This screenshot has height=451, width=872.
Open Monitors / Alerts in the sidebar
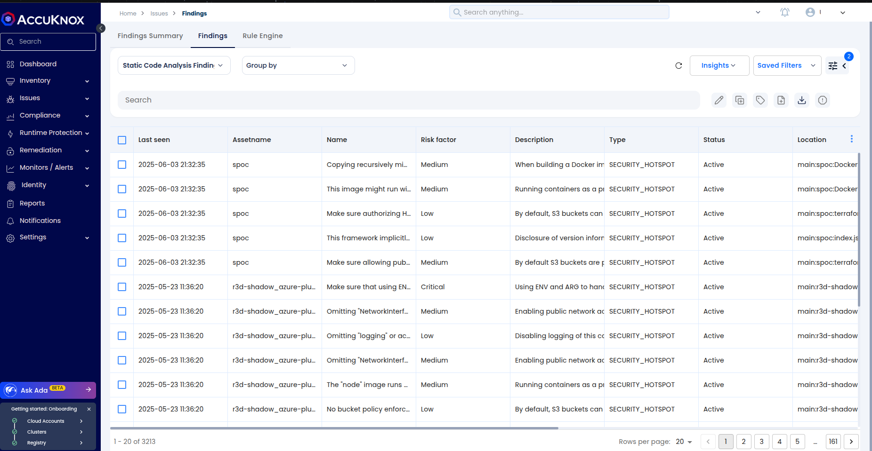coord(48,168)
